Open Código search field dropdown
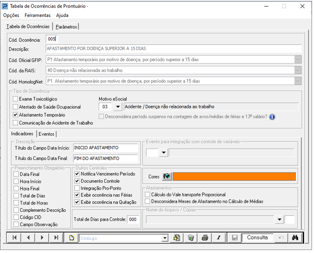Image resolution: width=314 pixels, height=253 pixels. (165, 238)
